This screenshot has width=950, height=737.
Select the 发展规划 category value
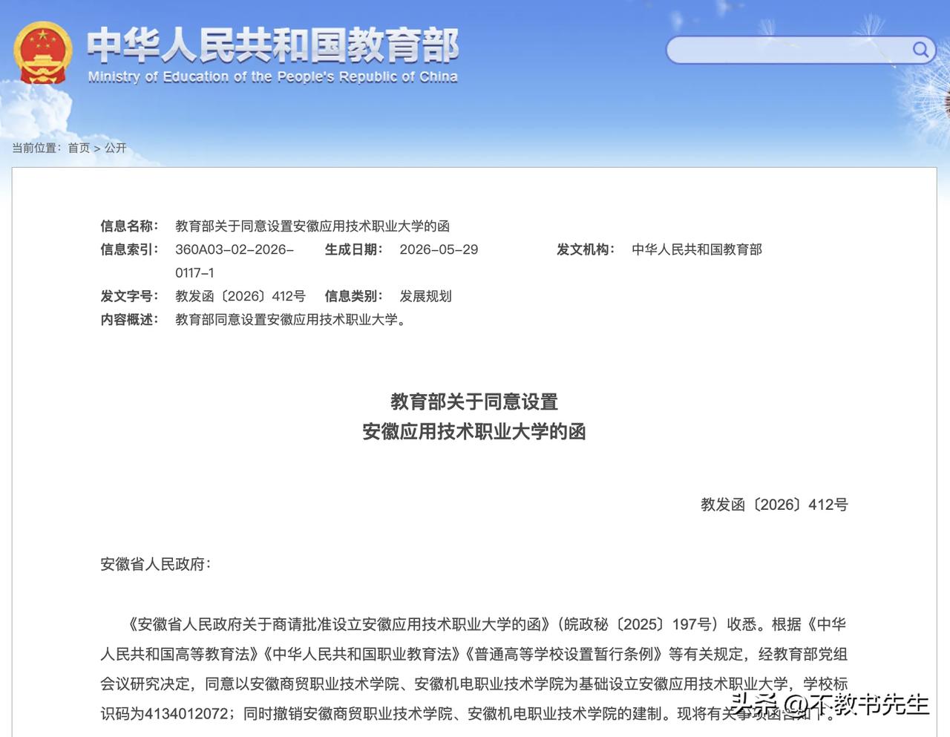(x=425, y=296)
